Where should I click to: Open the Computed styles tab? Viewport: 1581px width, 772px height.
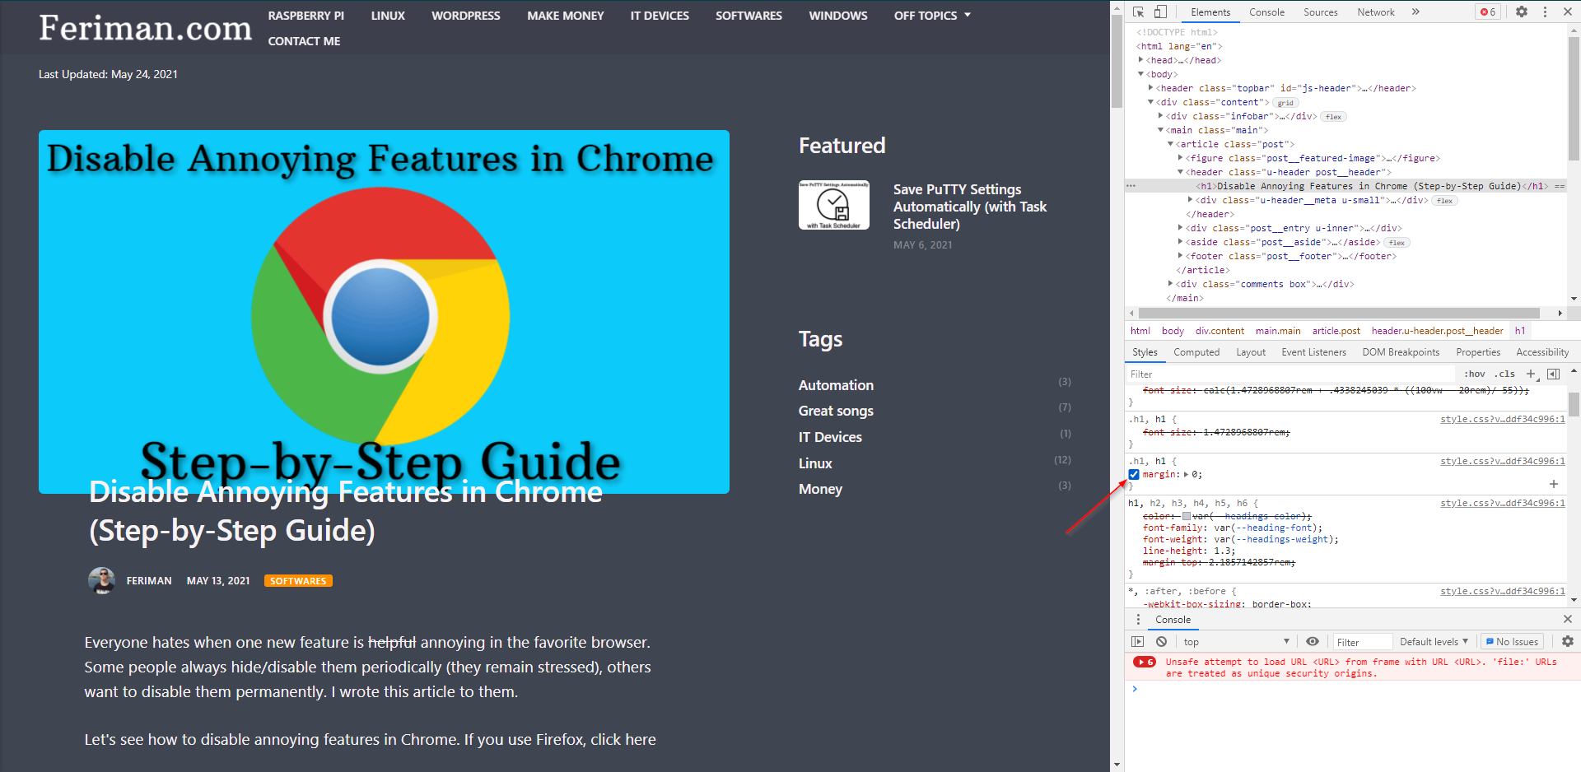(1196, 352)
